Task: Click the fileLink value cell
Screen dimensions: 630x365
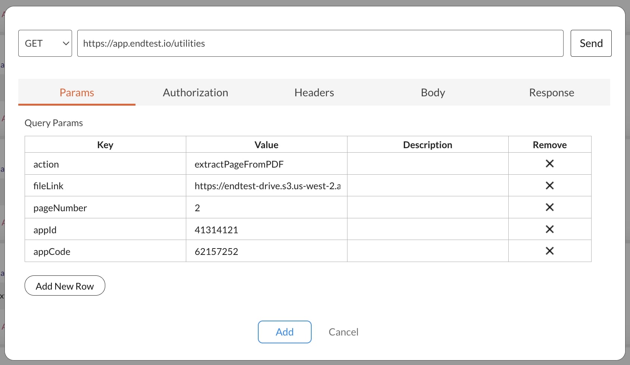Action: point(266,185)
